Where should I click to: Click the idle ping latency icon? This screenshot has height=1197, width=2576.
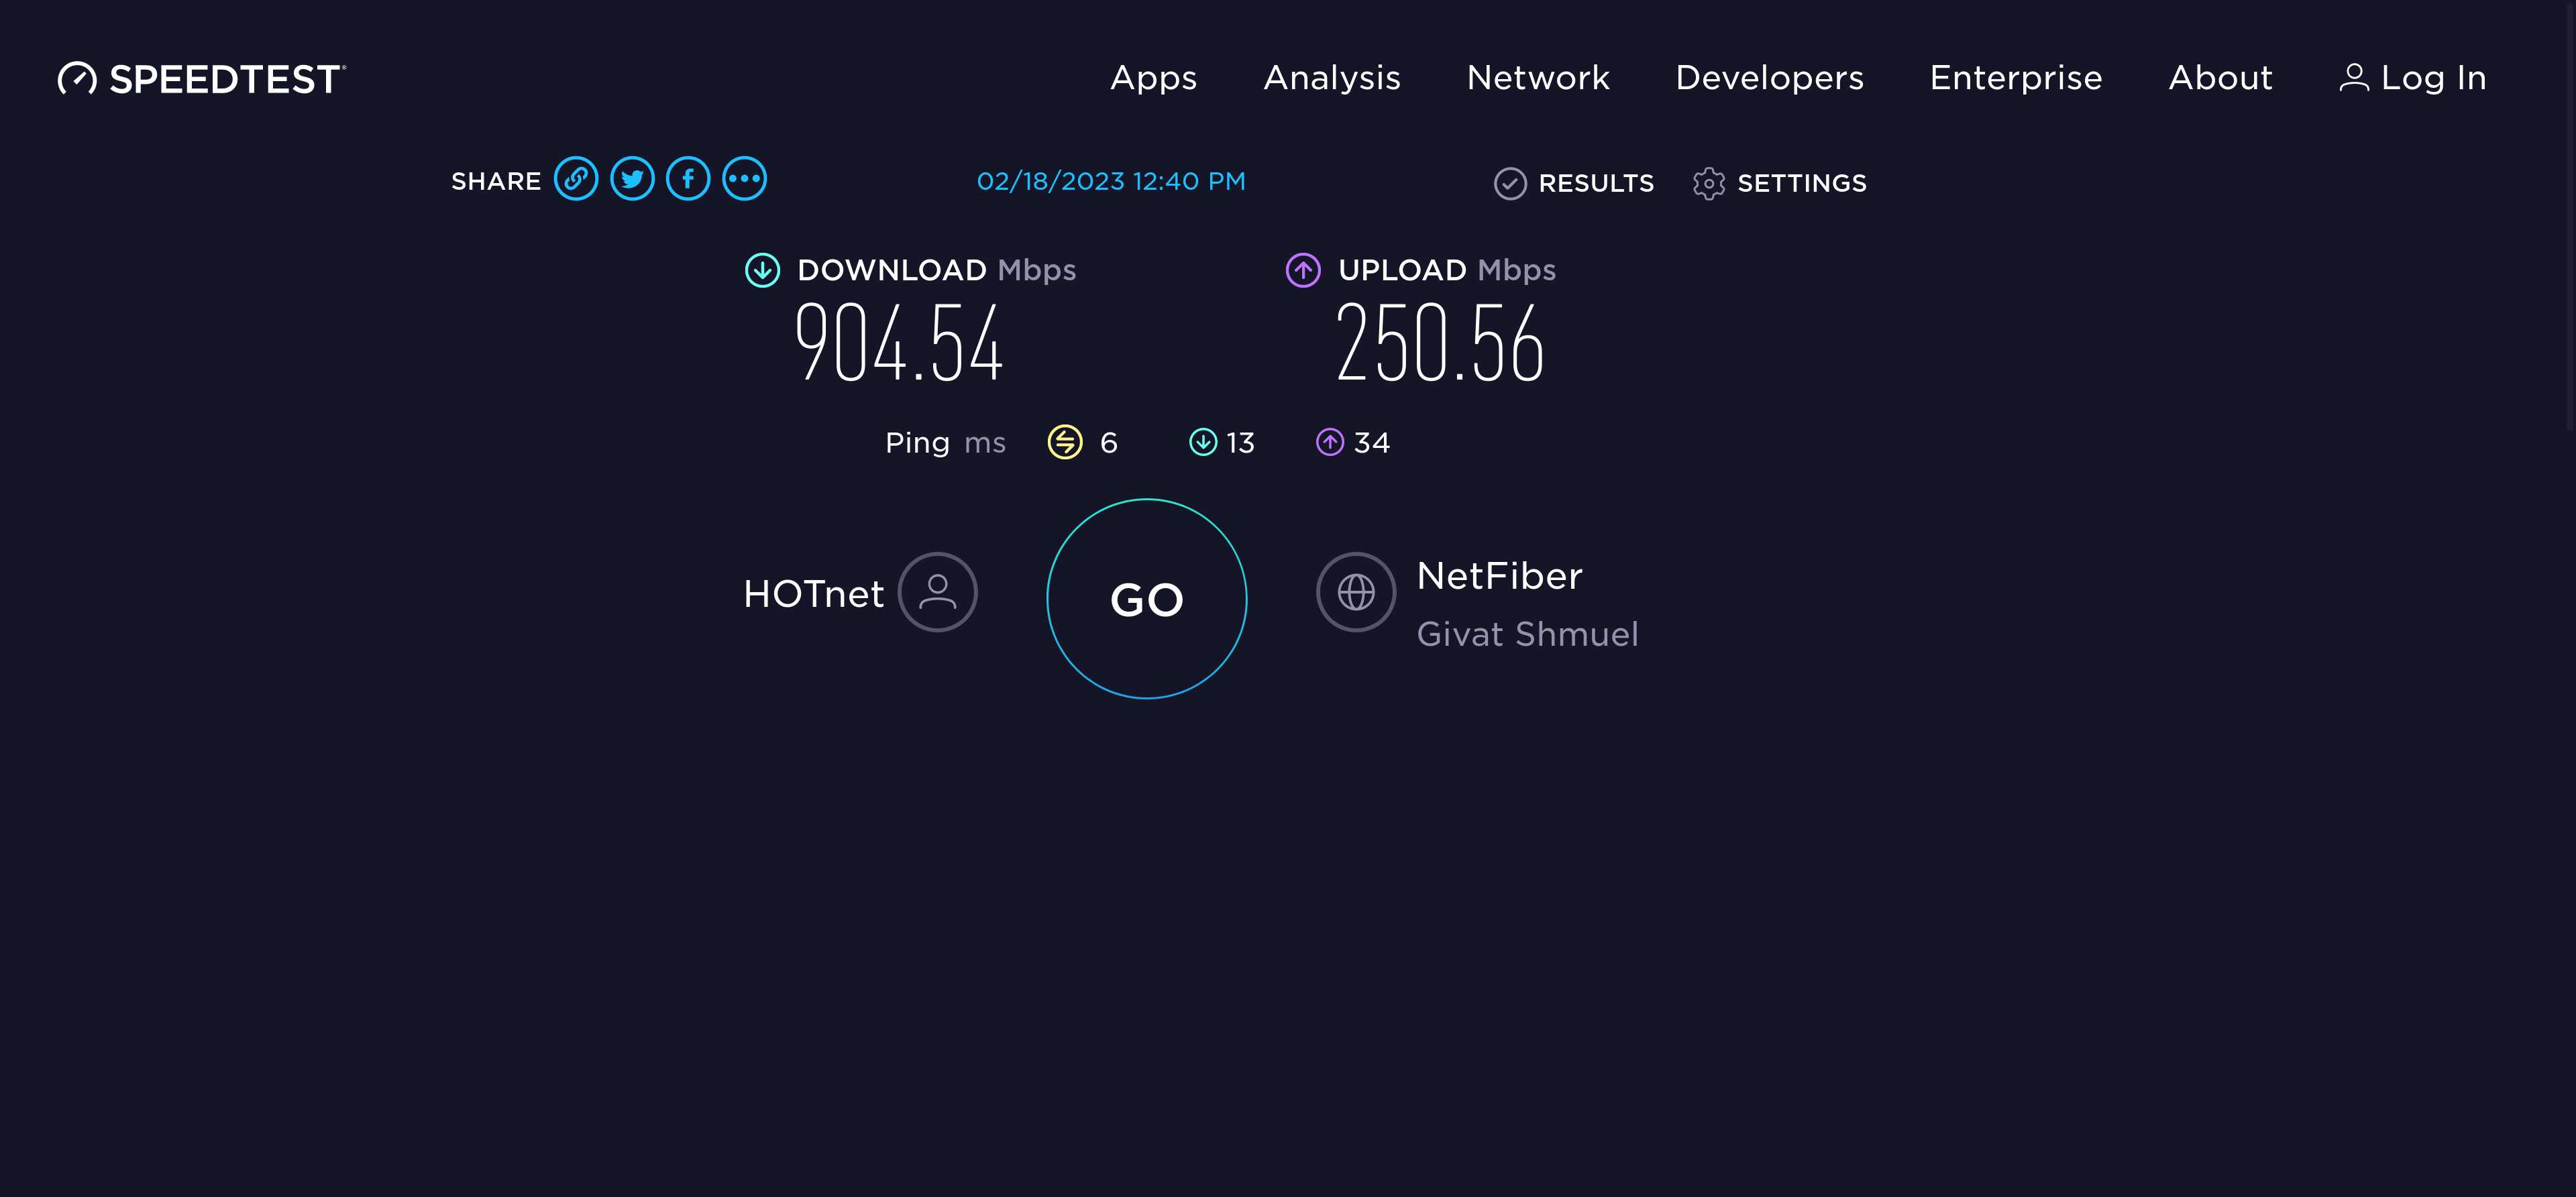[x=1064, y=442]
